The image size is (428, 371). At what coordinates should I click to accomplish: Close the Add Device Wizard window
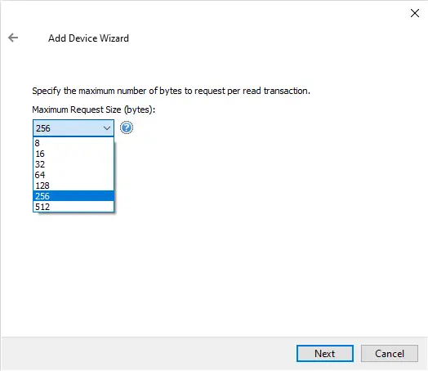pos(415,13)
